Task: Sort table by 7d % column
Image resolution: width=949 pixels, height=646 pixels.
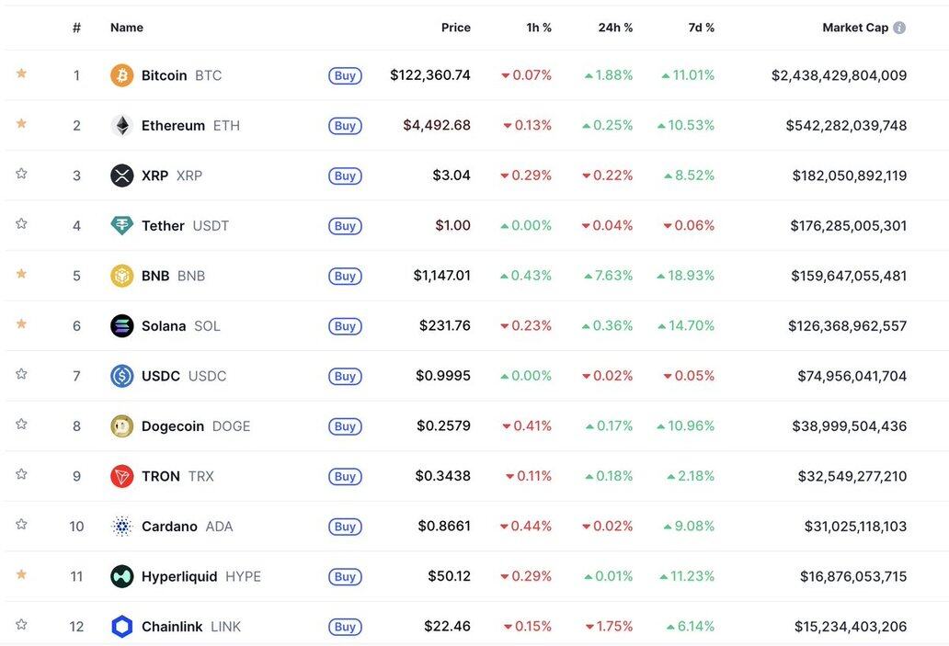Action: point(701,28)
